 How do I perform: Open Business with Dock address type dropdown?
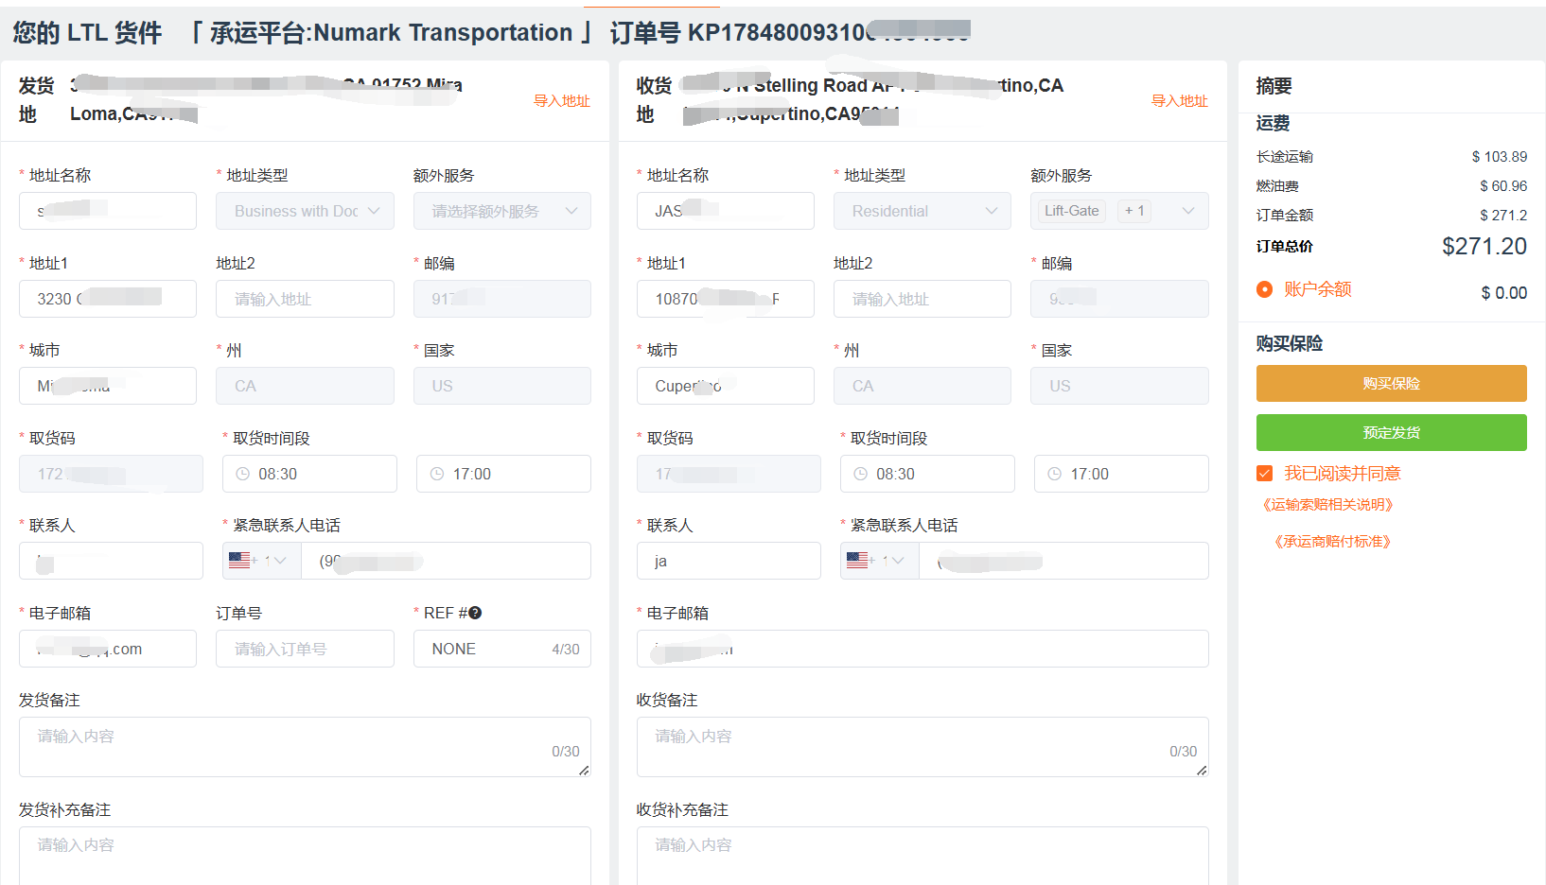pos(305,211)
